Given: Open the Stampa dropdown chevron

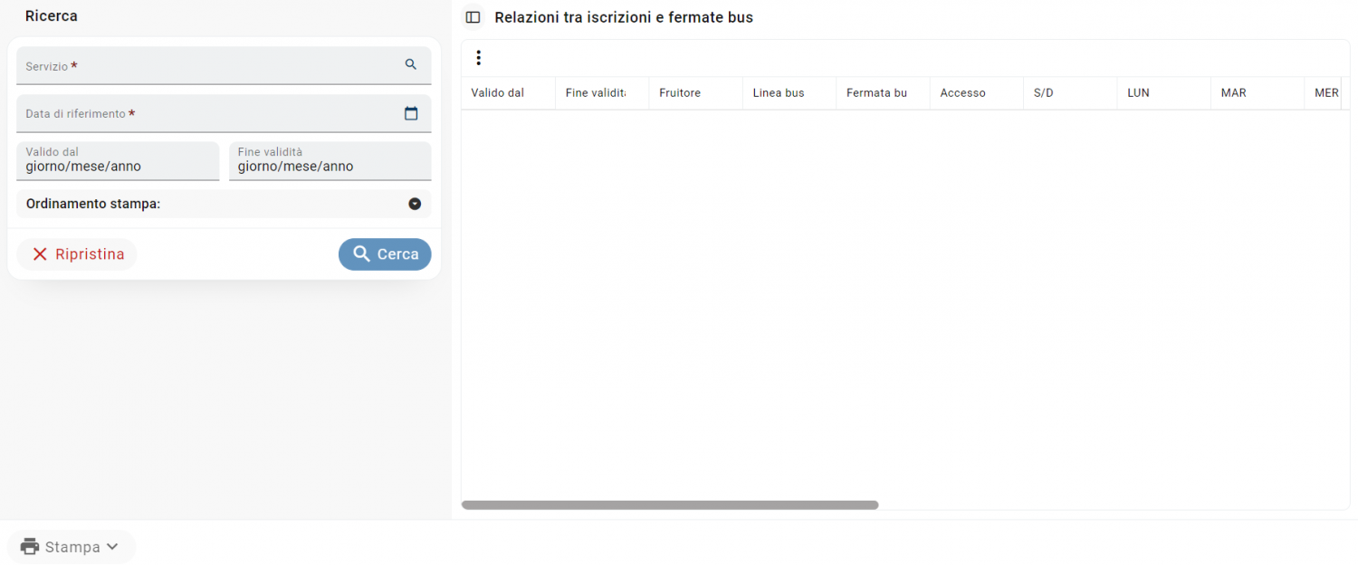Looking at the screenshot, I should coord(112,547).
